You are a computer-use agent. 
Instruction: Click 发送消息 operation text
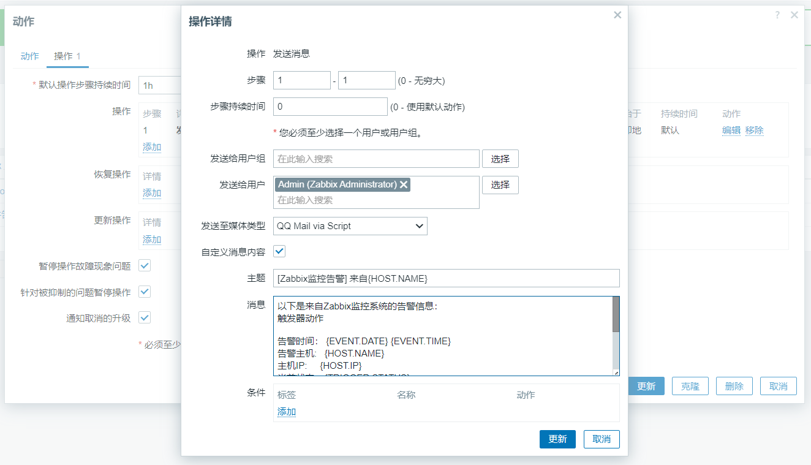tap(292, 54)
